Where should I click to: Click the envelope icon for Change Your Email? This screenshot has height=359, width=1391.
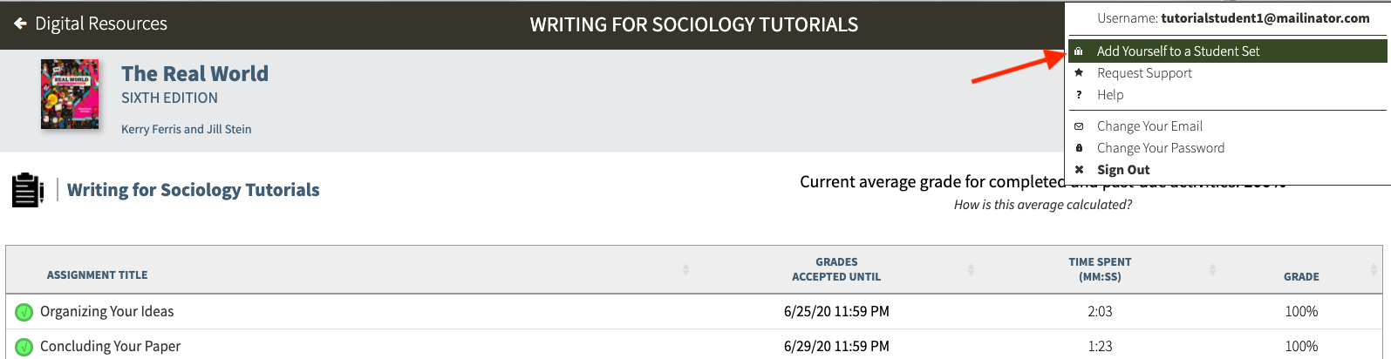1079,126
